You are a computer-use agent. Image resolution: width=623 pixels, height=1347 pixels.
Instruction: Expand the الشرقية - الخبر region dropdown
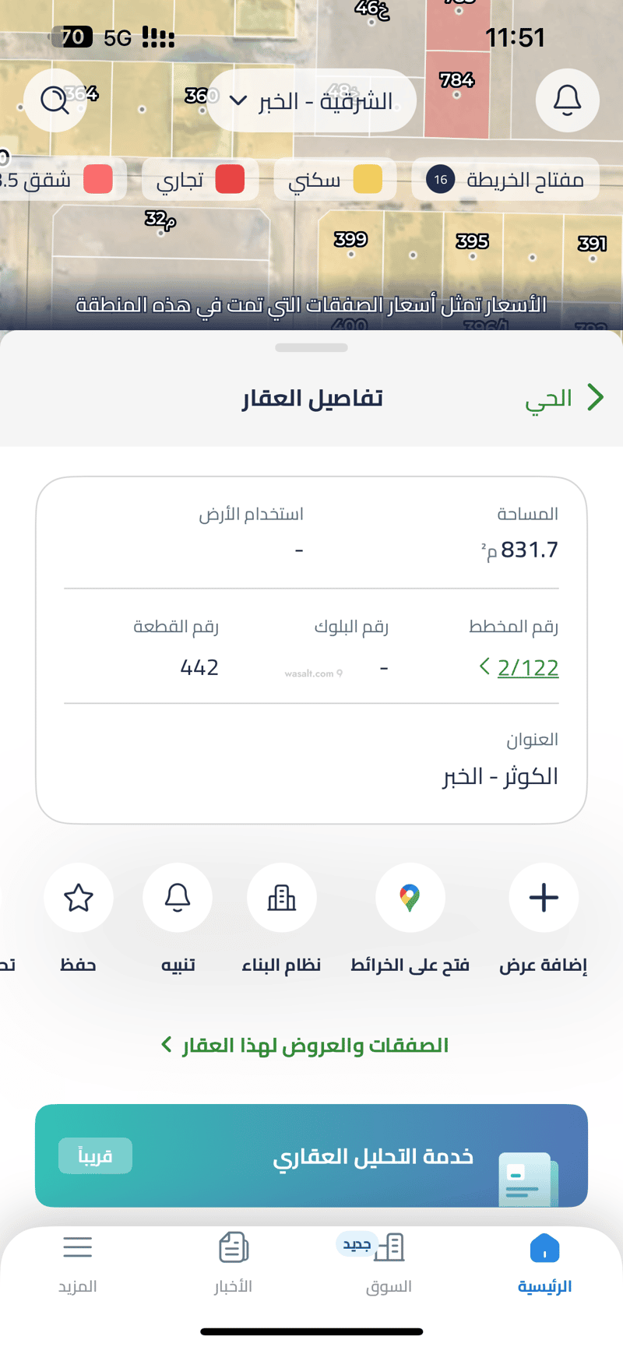click(x=311, y=101)
